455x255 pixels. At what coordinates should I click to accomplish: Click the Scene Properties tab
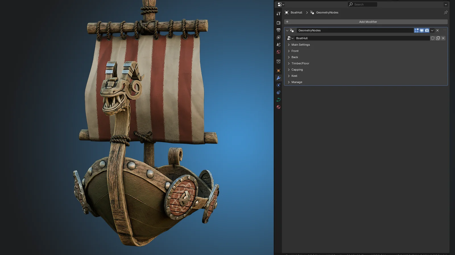[278, 44]
